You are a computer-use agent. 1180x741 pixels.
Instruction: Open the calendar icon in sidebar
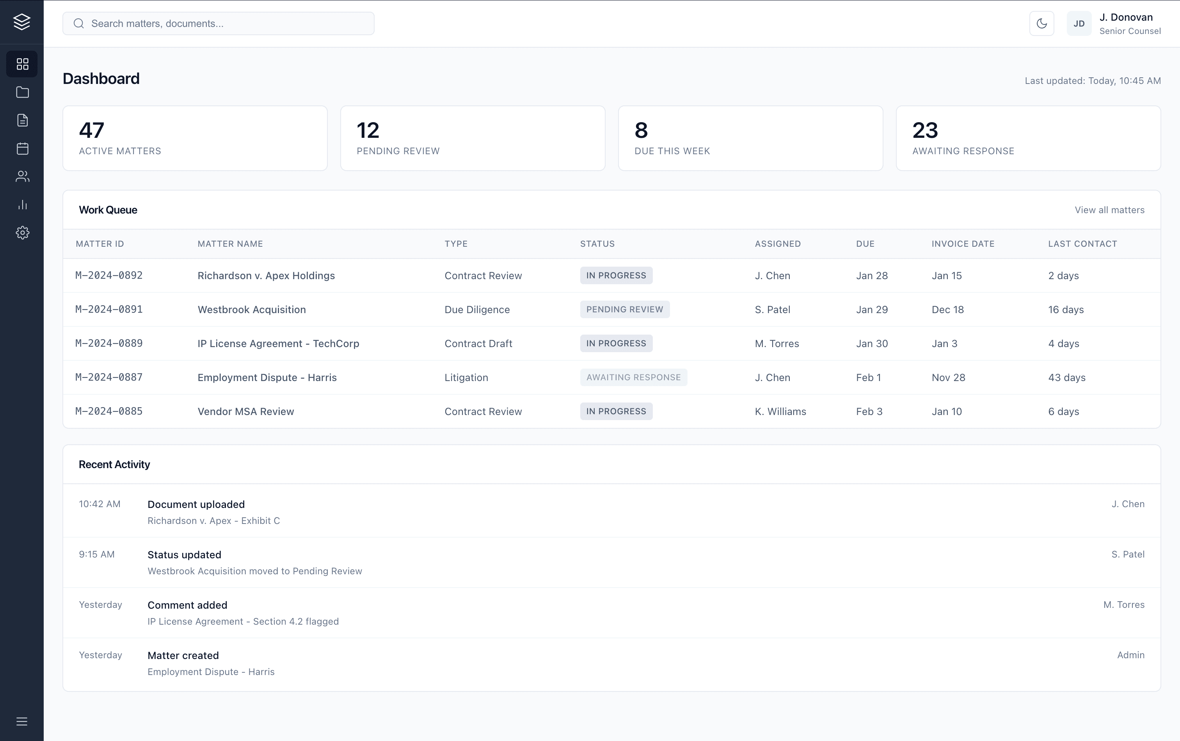[22, 148]
